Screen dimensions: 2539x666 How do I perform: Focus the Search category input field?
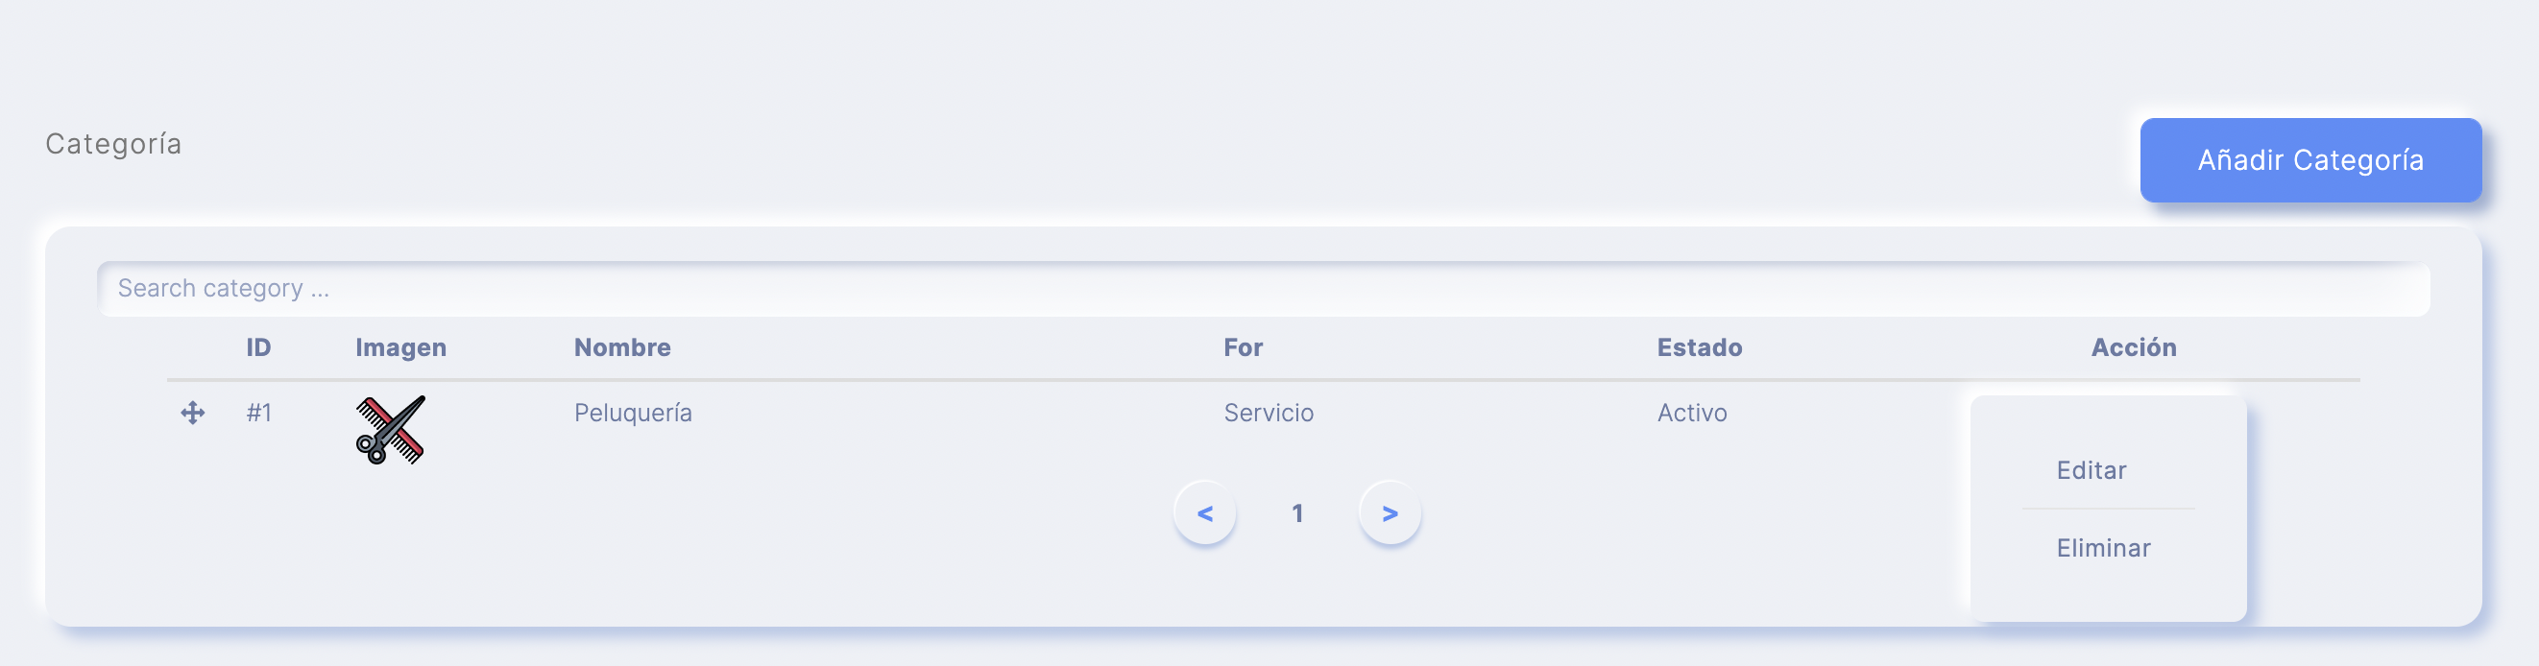point(1263,289)
